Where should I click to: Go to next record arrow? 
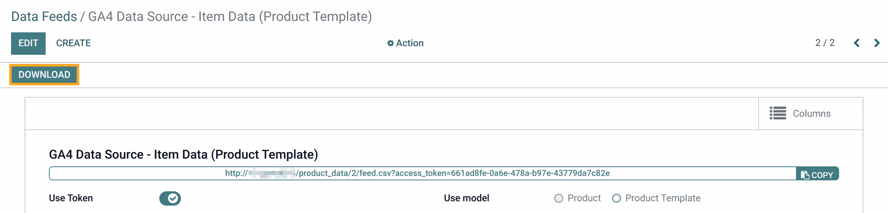(x=877, y=43)
